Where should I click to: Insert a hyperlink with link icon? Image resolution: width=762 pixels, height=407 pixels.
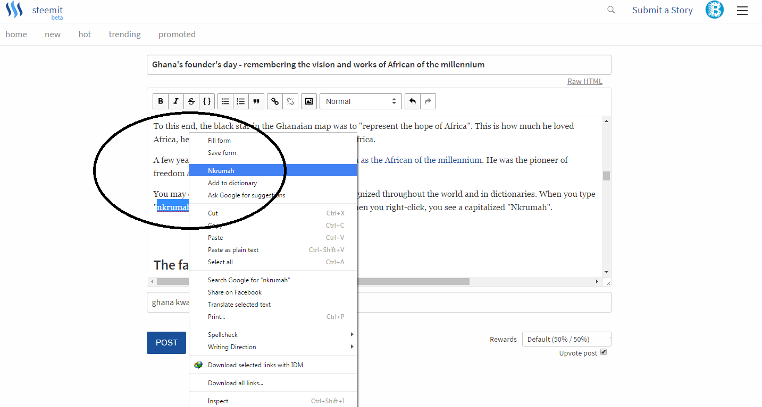point(275,101)
